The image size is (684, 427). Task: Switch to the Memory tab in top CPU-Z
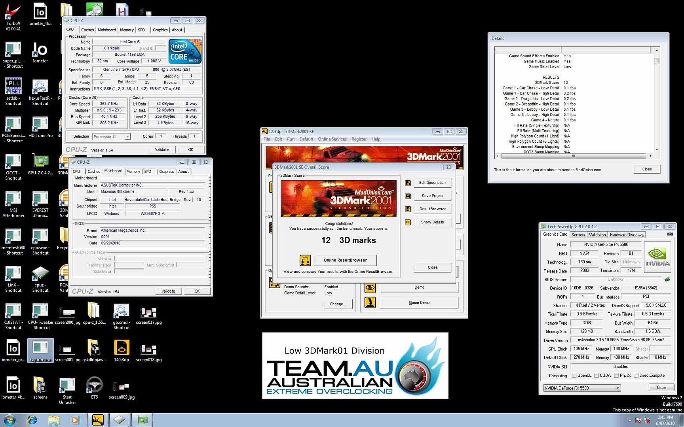pos(127,30)
